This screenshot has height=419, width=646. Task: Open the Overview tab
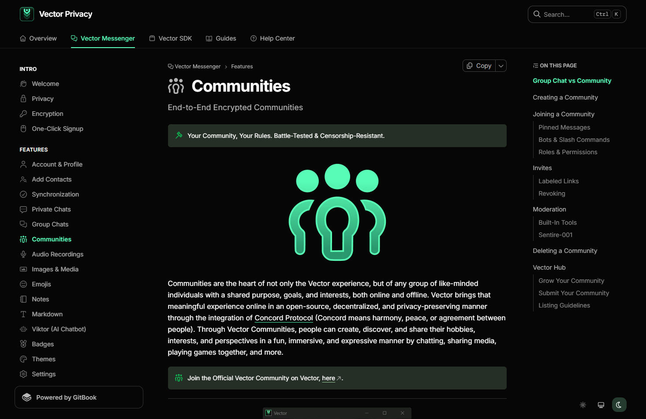click(38, 38)
